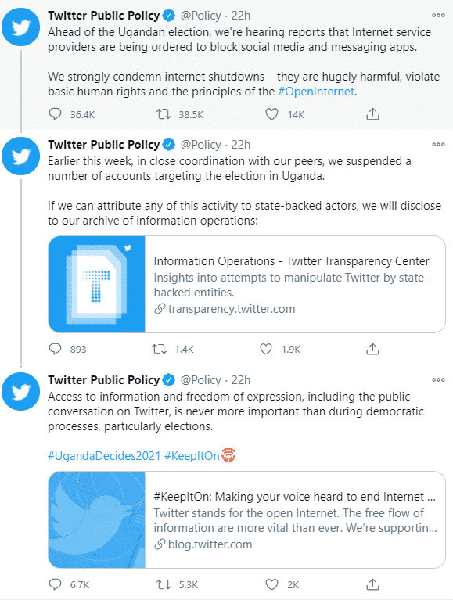Open Twitter Public Policy profile avatar on first tweet
The width and height of the screenshot is (453, 600).
[20, 27]
